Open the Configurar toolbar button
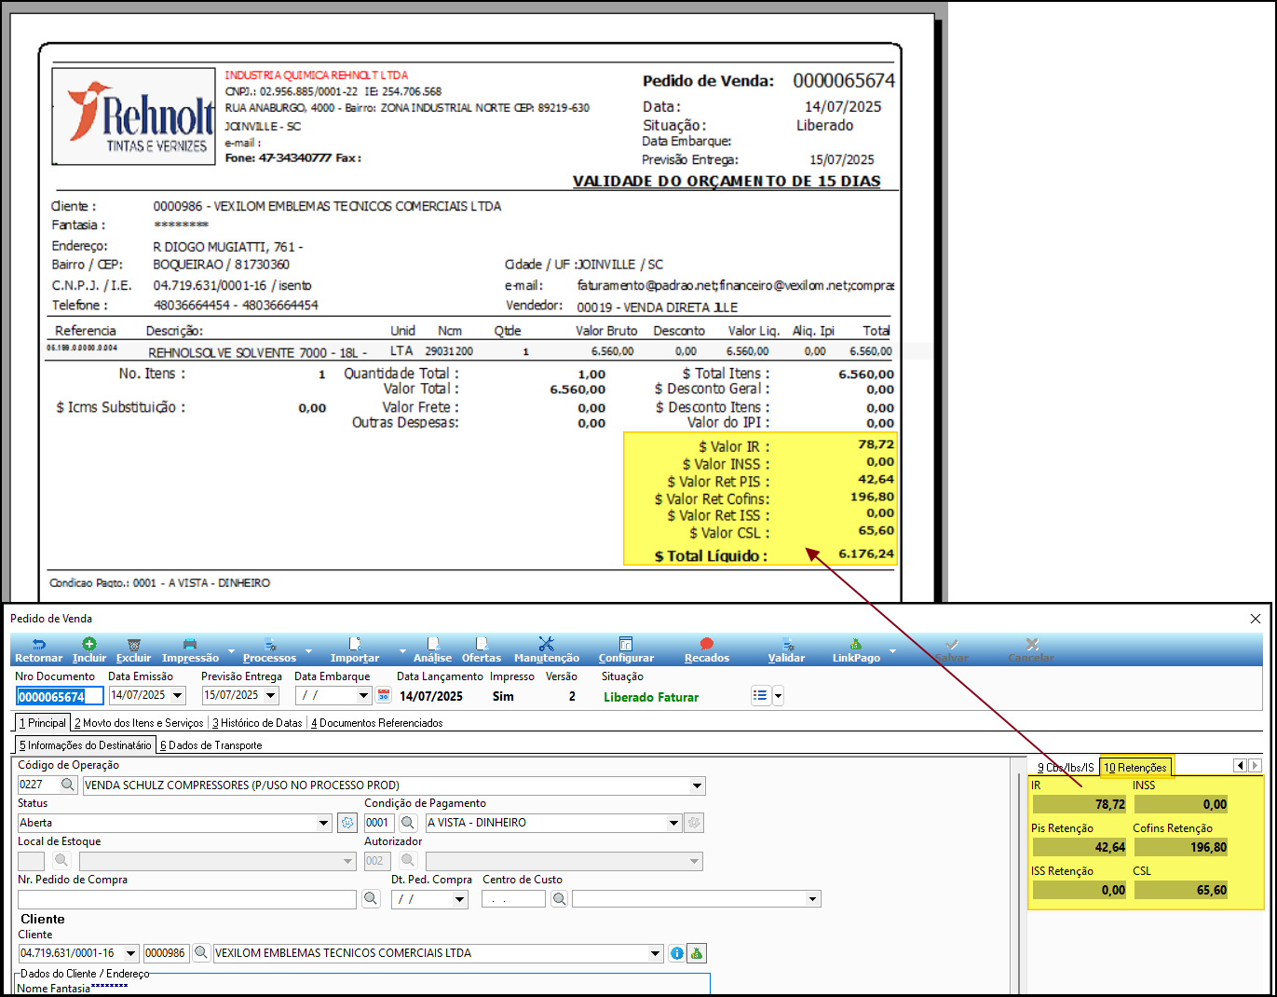This screenshot has width=1277, height=997. (626, 650)
